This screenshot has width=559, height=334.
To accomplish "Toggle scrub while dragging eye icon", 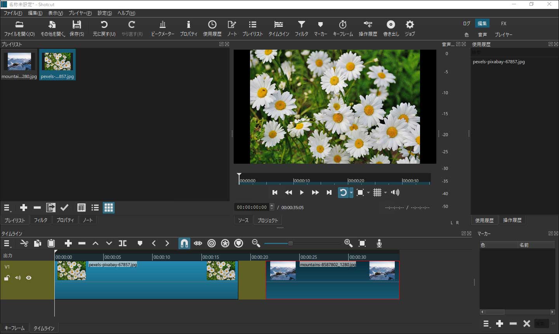I will coord(198,243).
